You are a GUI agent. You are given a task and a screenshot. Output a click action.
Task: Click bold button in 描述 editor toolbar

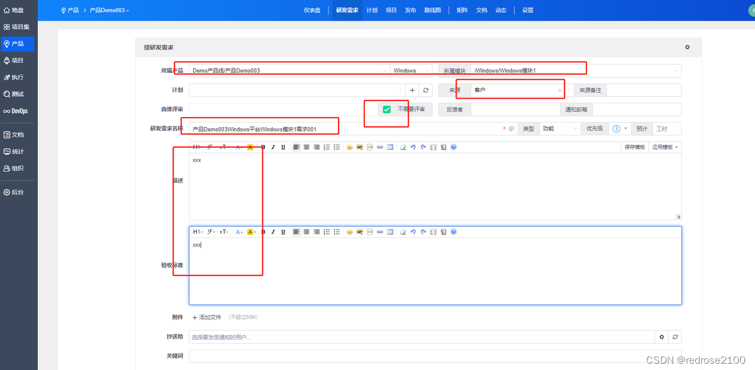(x=264, y=147)
